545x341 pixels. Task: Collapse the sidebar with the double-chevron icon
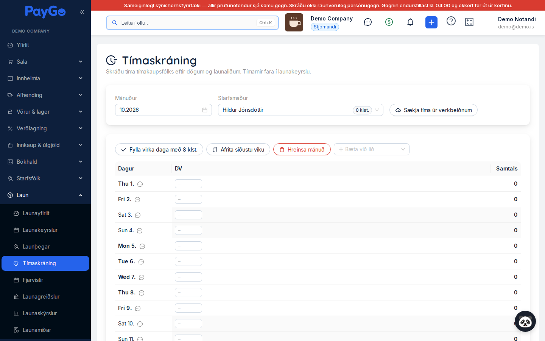pyautogui.click(x=82, y=12)
